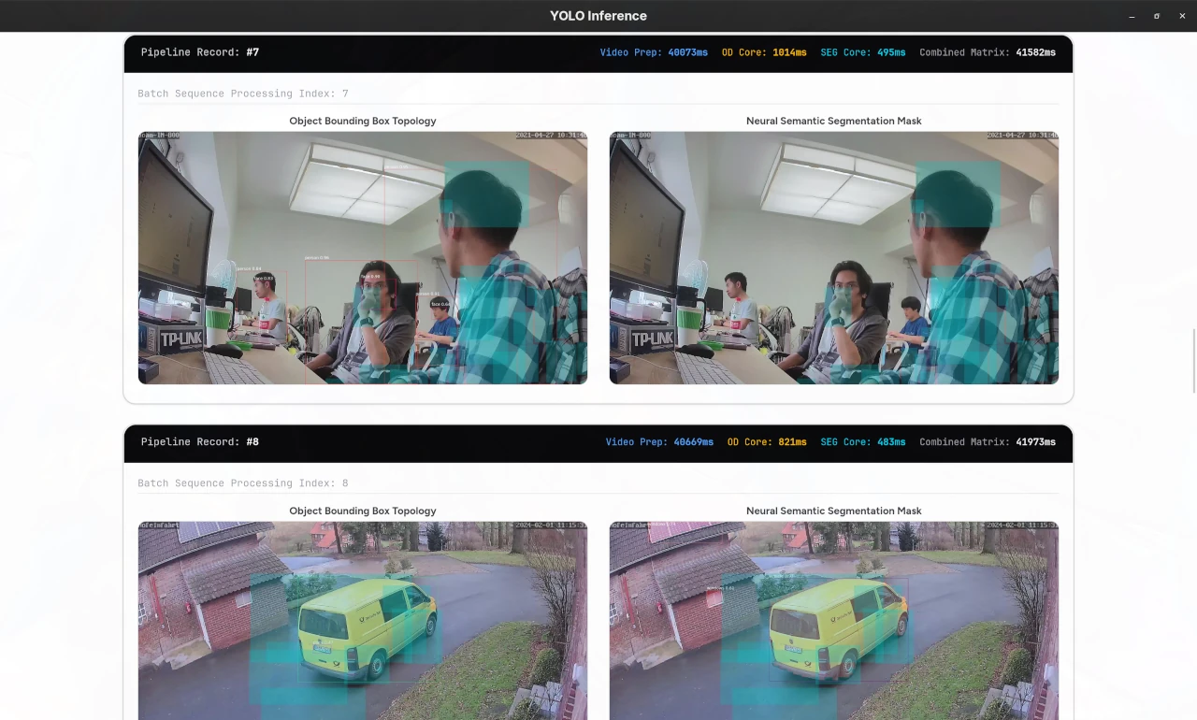Screen dimensions: 1197x720
Task: Select the "Video Prep: 40073ms" metric
Action: (x=654, y=52)
